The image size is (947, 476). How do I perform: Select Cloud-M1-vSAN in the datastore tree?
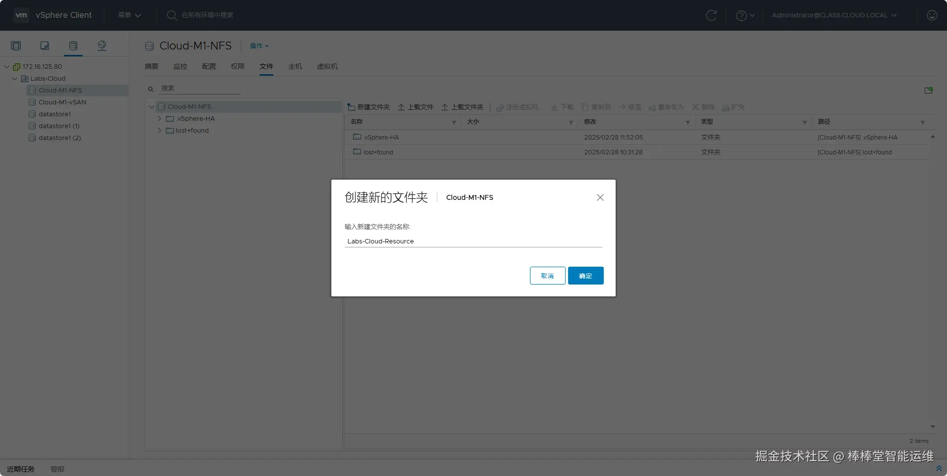click(62, 102)
